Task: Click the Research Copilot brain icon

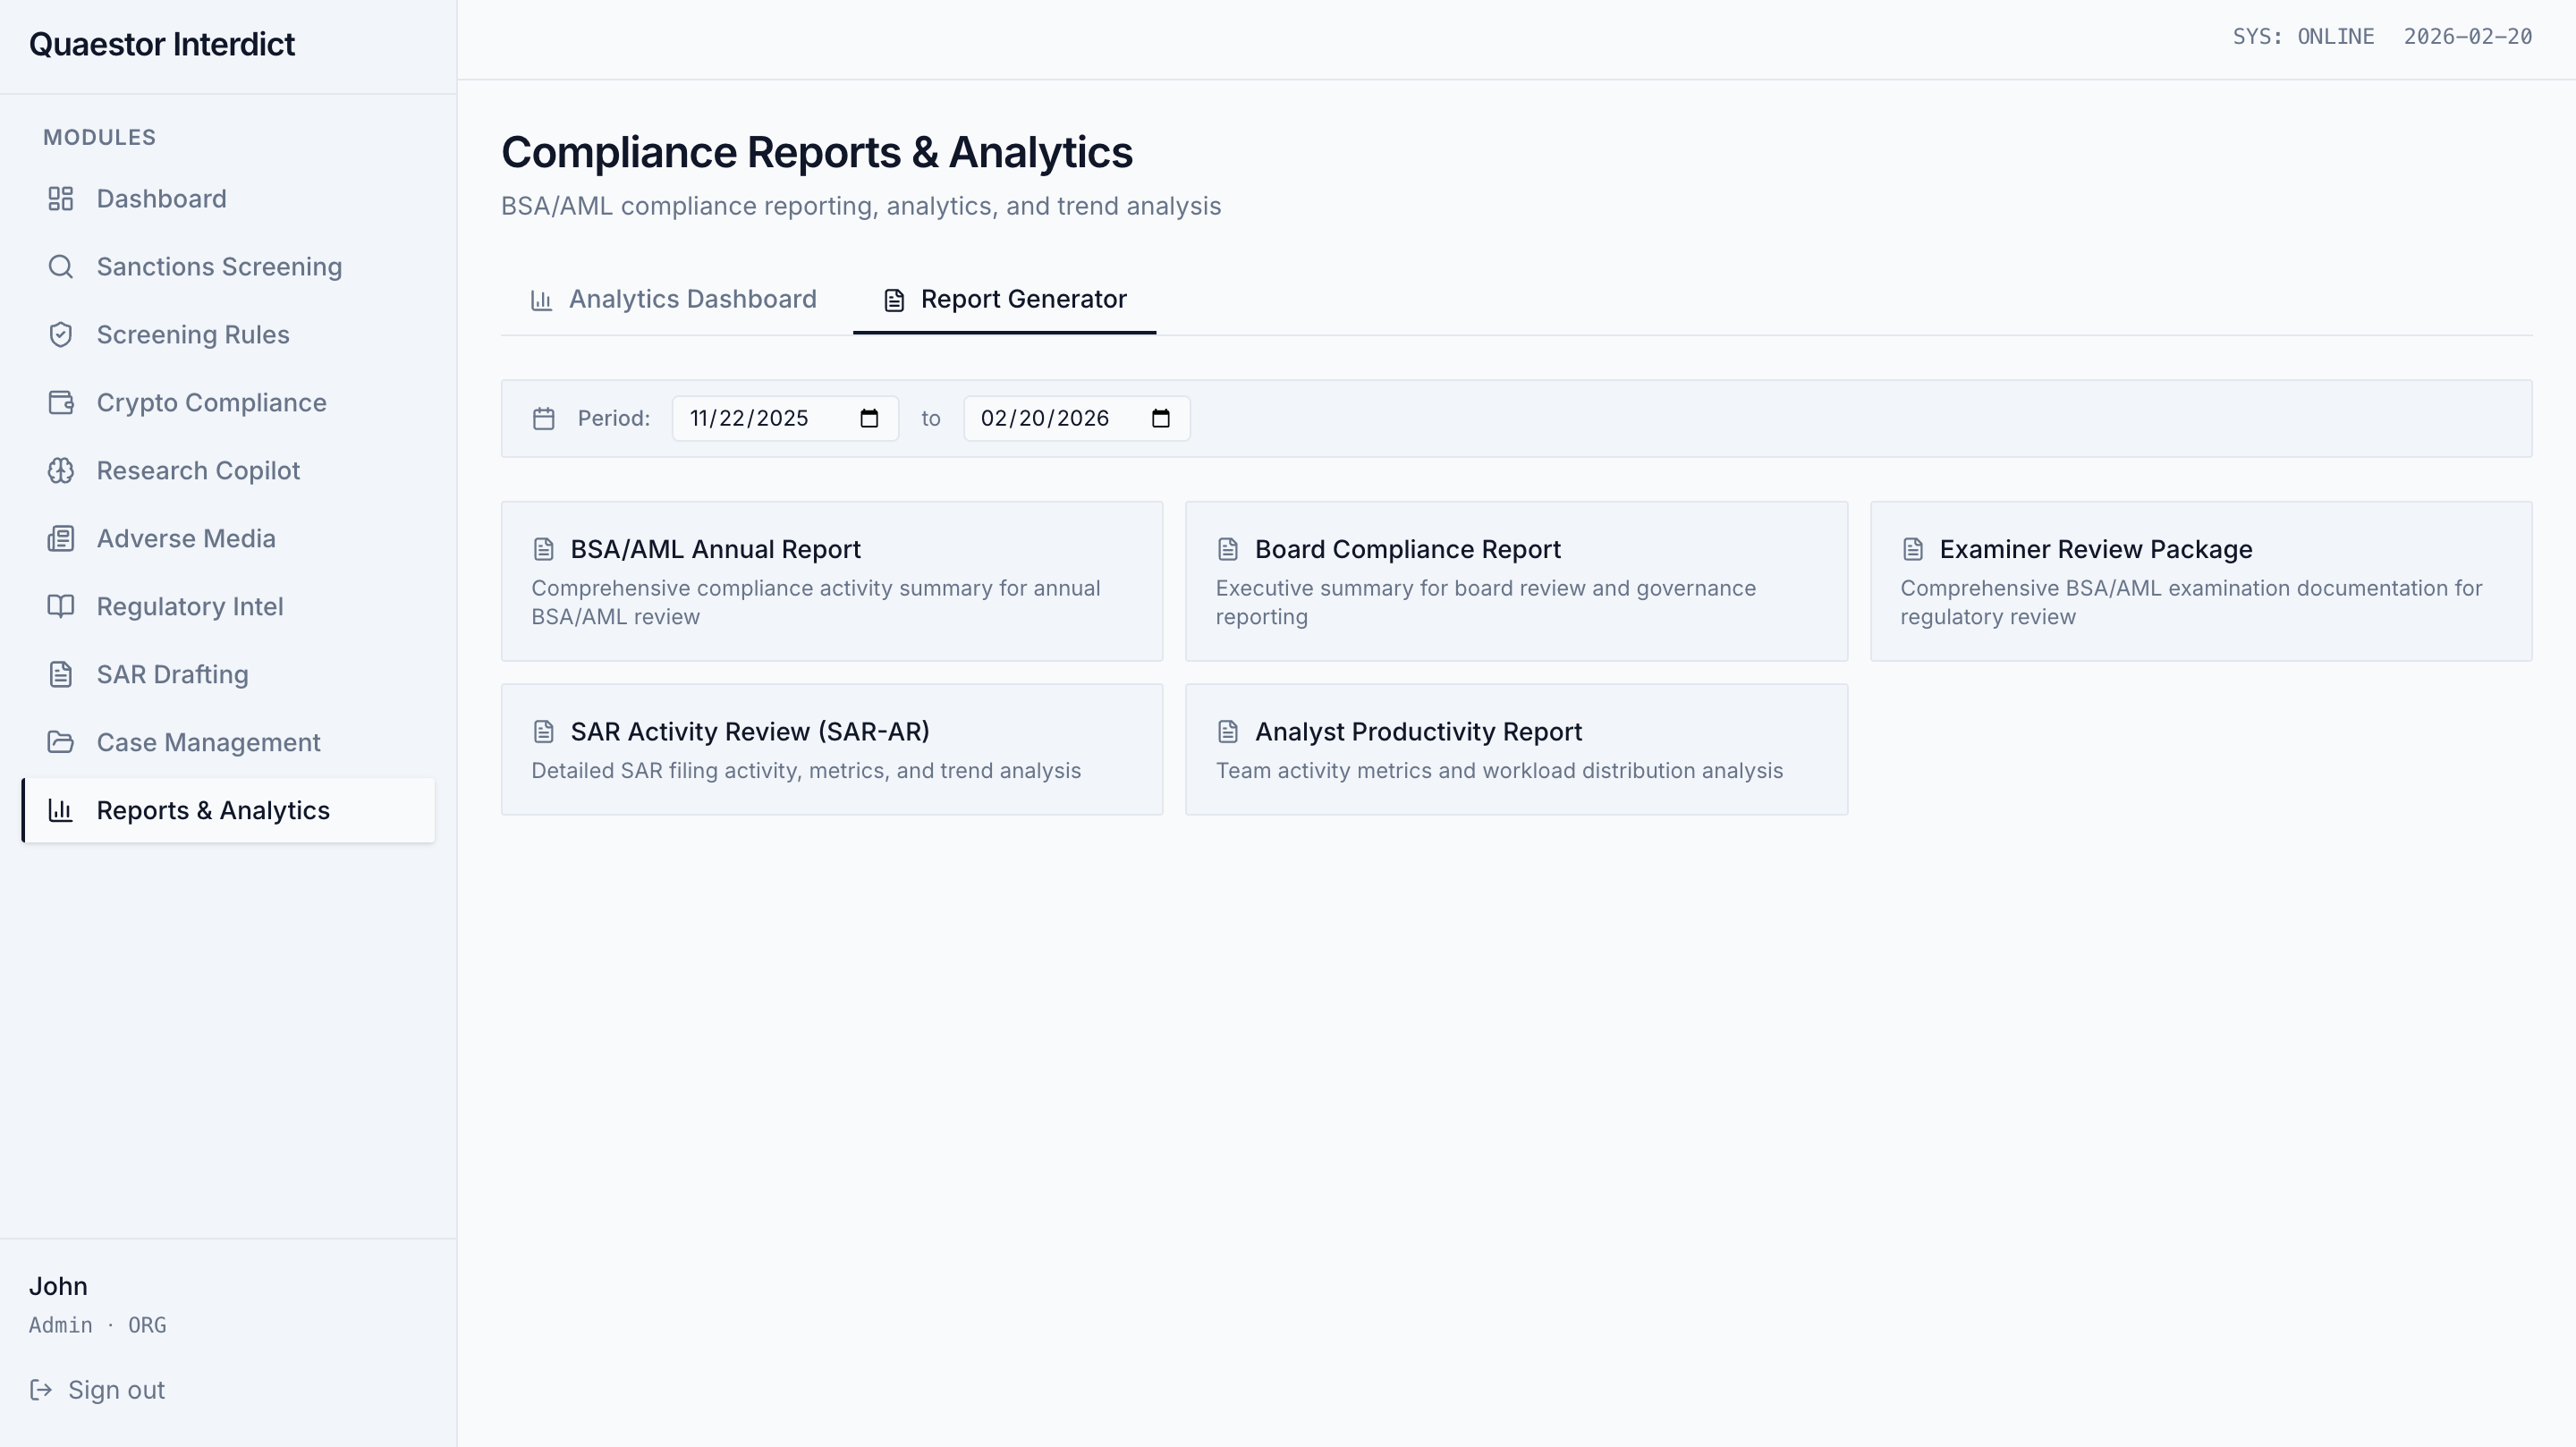Action: [x=61, y=471]
